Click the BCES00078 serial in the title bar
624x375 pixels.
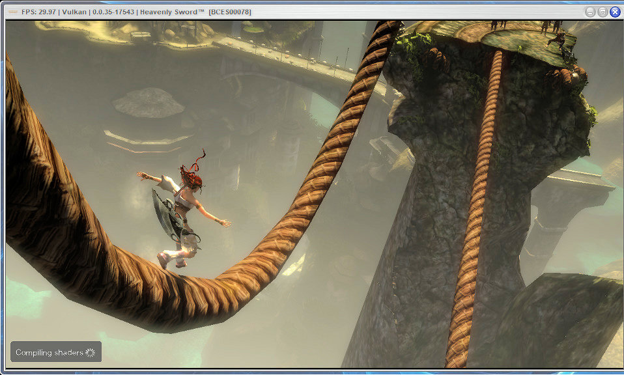(x=230, y=12)
